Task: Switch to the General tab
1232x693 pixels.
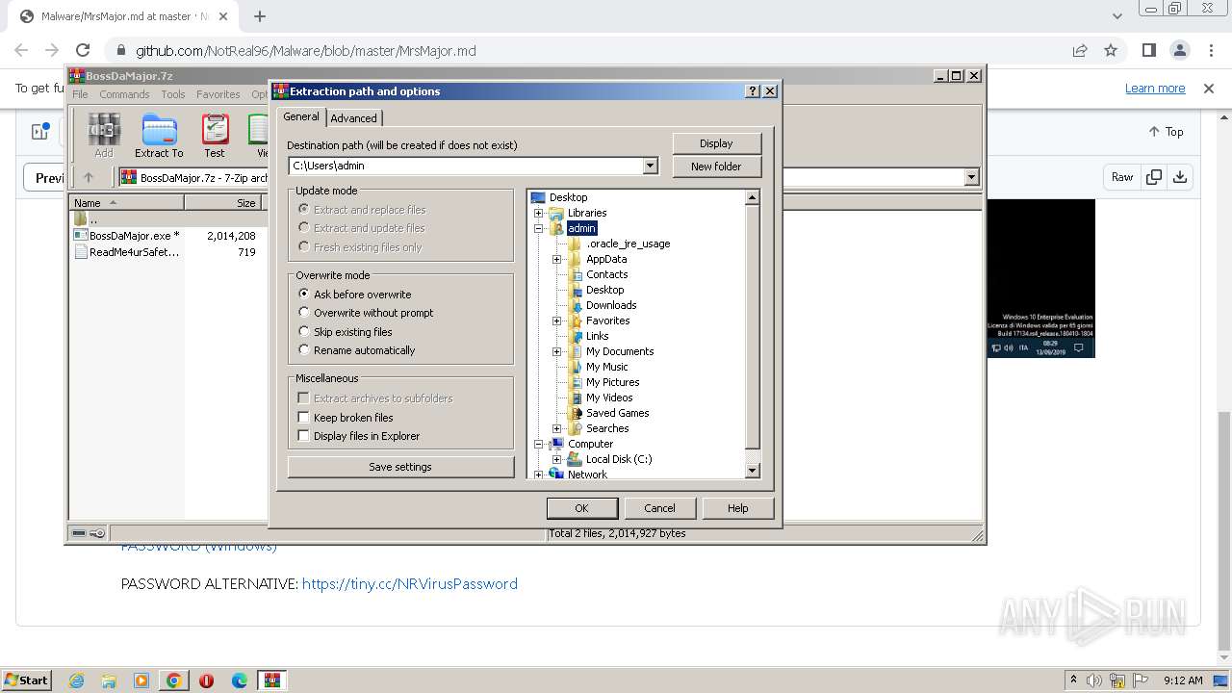Action: point(301,116)
